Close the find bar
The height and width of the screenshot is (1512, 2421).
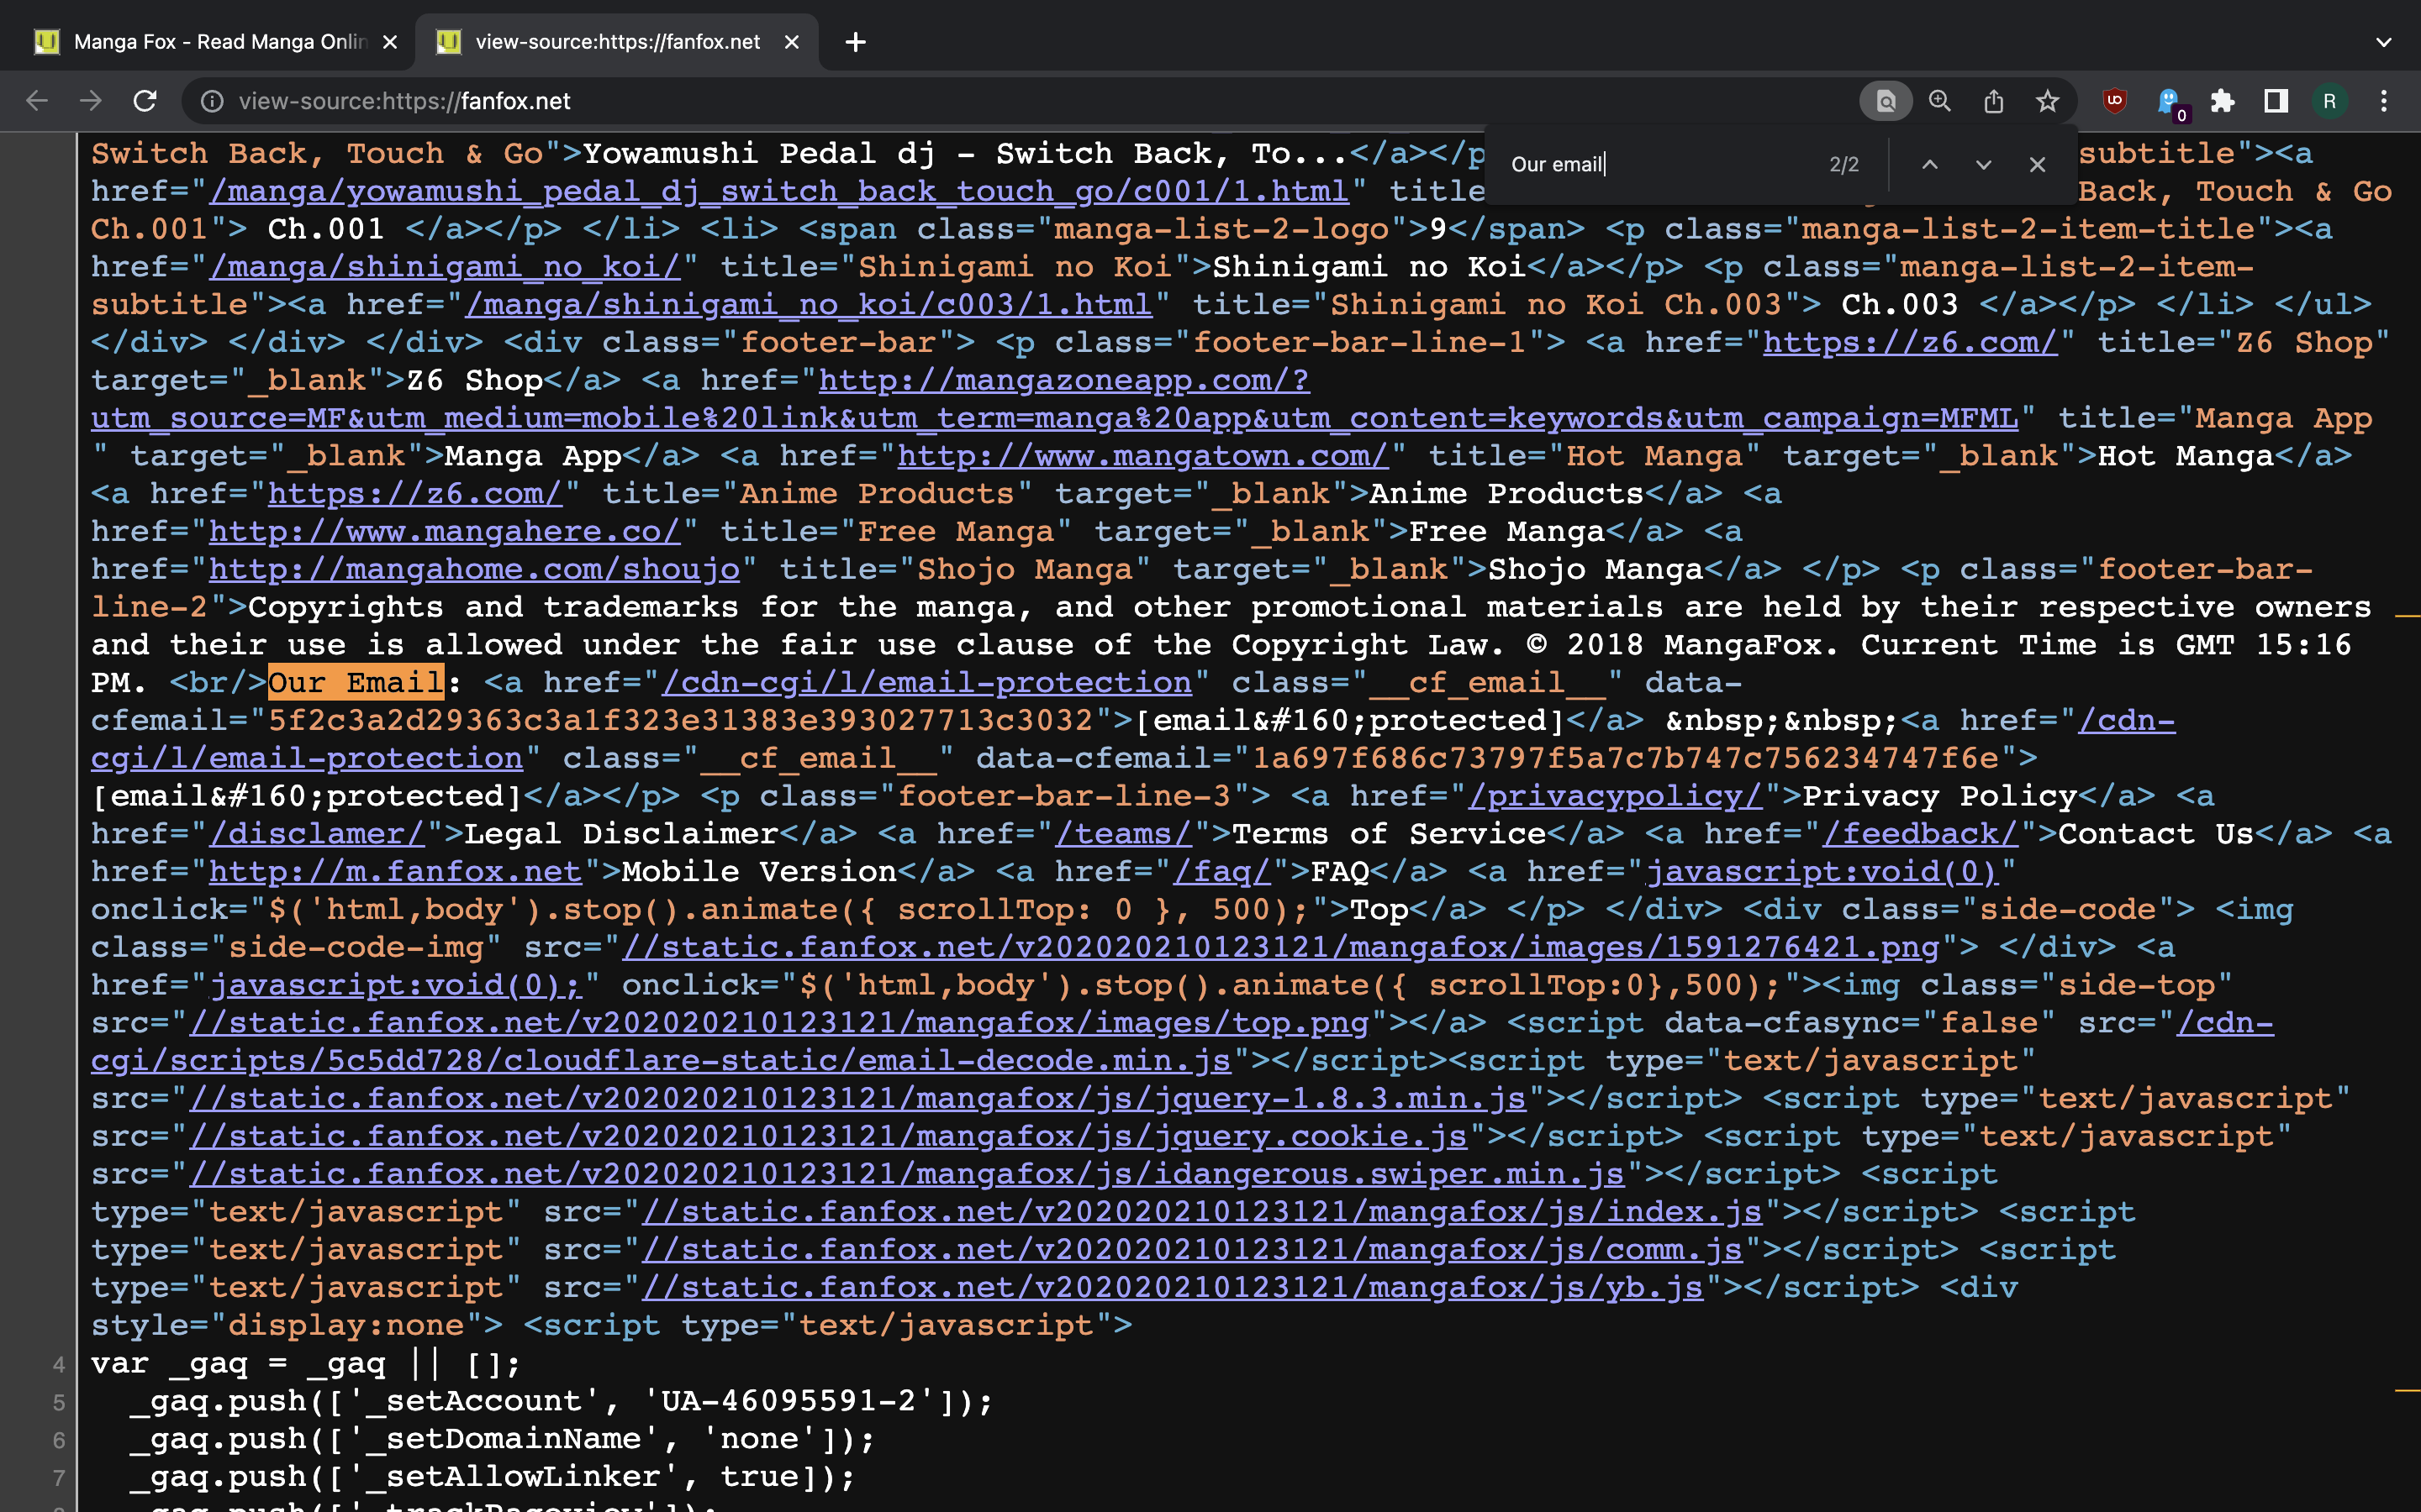2038,164
